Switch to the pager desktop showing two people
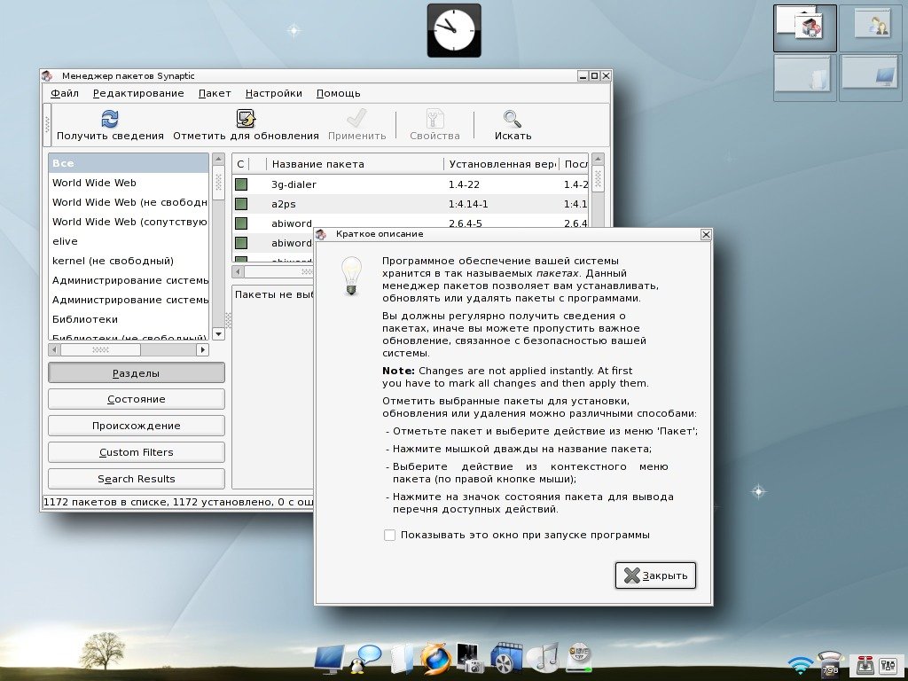 (x=871, y=28)
